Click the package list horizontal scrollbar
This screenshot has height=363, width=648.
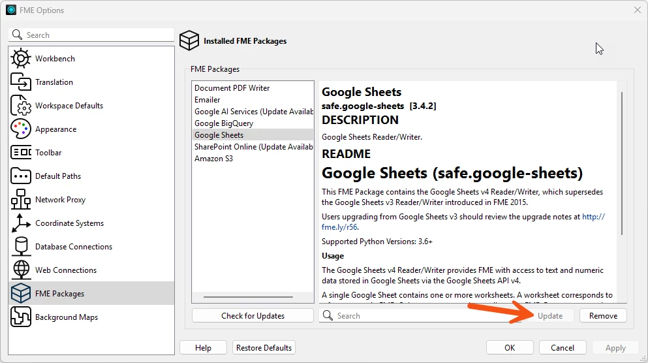pos(249,297)
